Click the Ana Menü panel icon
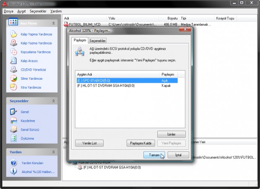This screenshot has height=189, width=260. (13, 22)
